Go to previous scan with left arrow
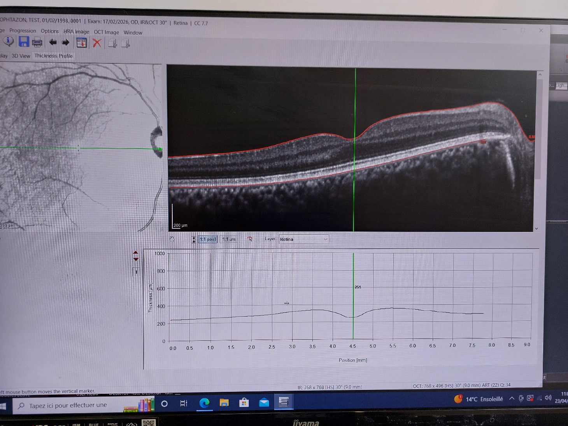The height and width of the screenshot is (426, 568). [x=53, y=42]
